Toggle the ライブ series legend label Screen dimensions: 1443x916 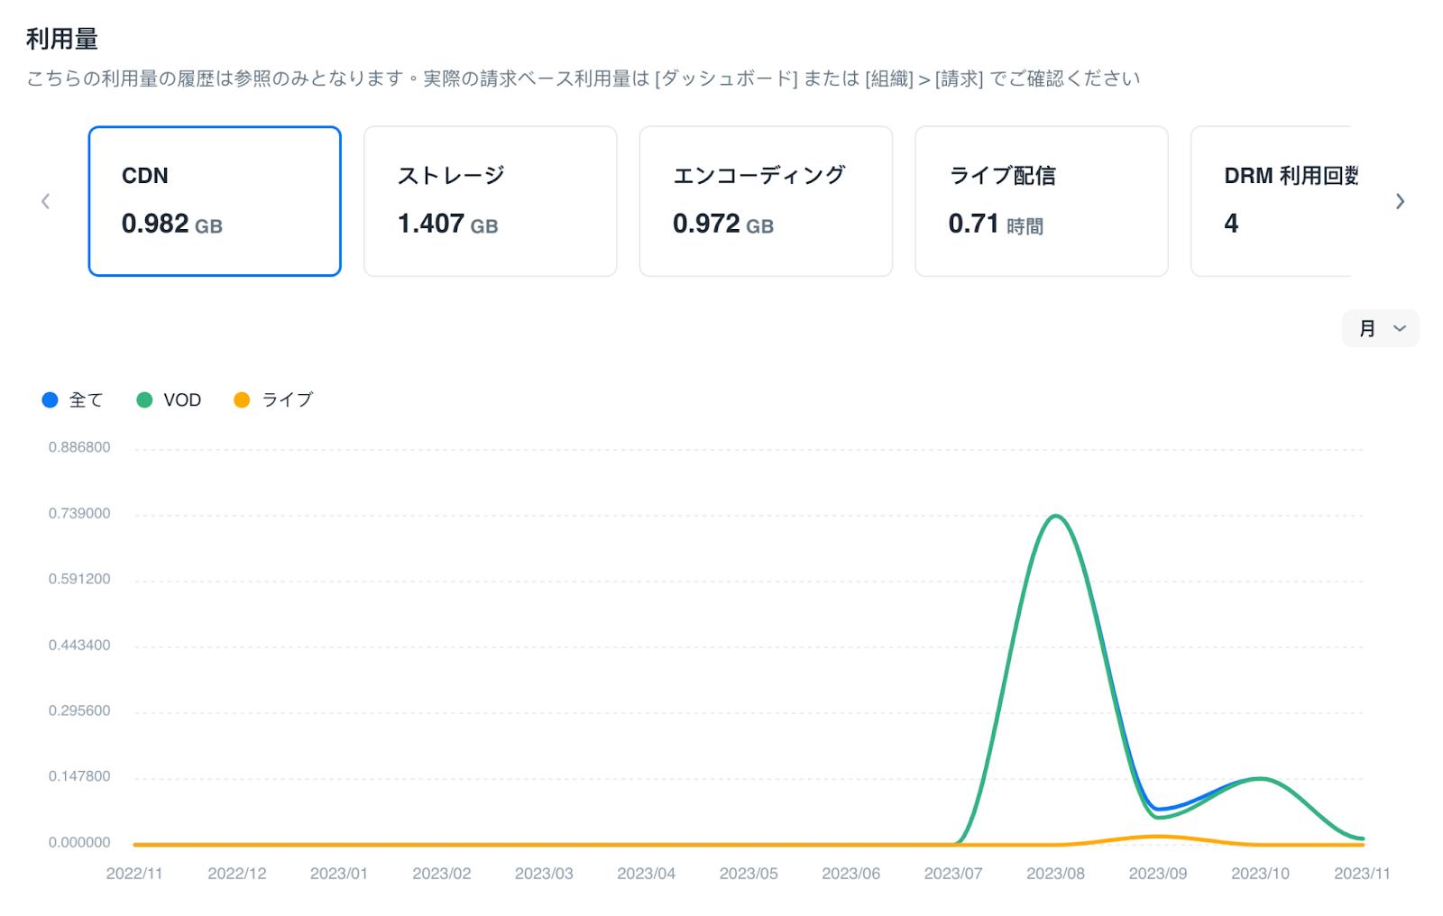click(x=287, y=400)
